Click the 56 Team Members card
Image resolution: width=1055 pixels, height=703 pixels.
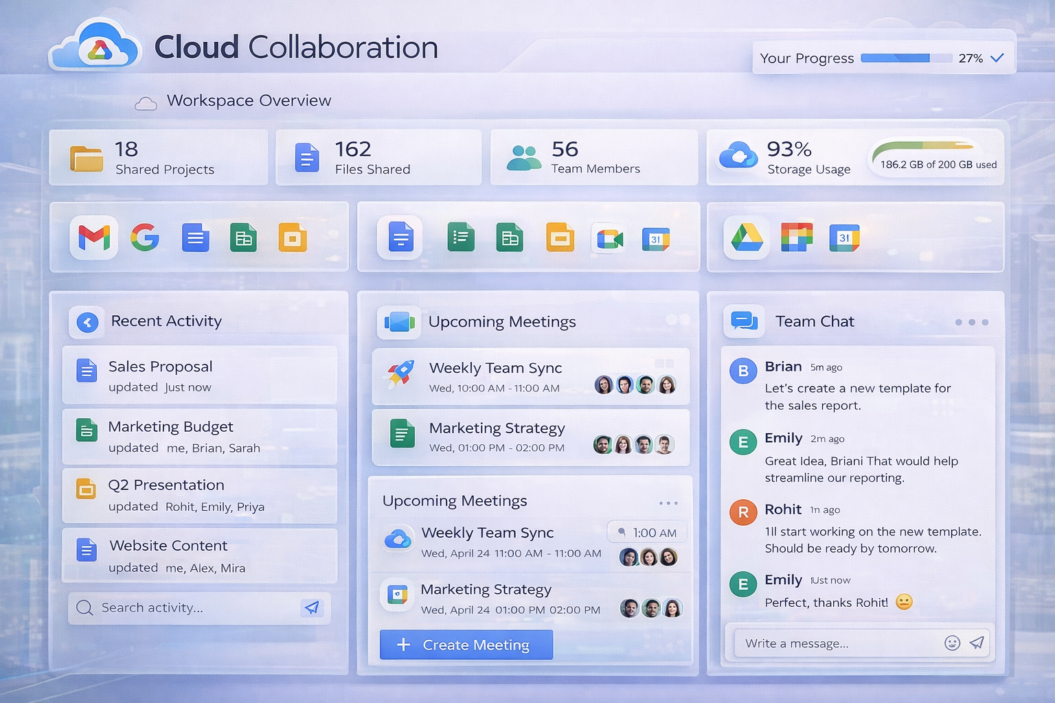(x=594, y=157)
